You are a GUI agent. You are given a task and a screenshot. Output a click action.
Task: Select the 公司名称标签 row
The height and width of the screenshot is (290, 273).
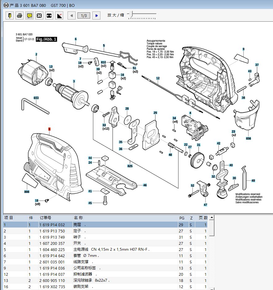[105, 268]
